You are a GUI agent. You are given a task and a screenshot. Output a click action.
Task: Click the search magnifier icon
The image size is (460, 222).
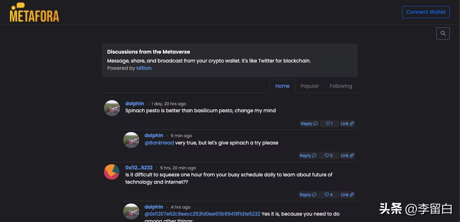click(x=443, y=33)
